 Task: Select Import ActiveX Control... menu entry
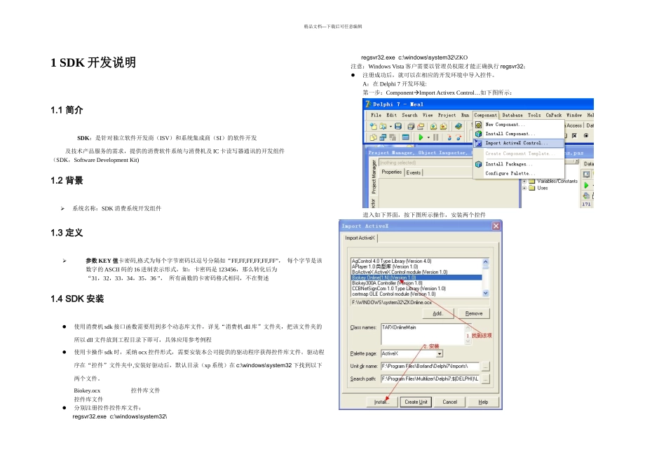coord(519,143)
